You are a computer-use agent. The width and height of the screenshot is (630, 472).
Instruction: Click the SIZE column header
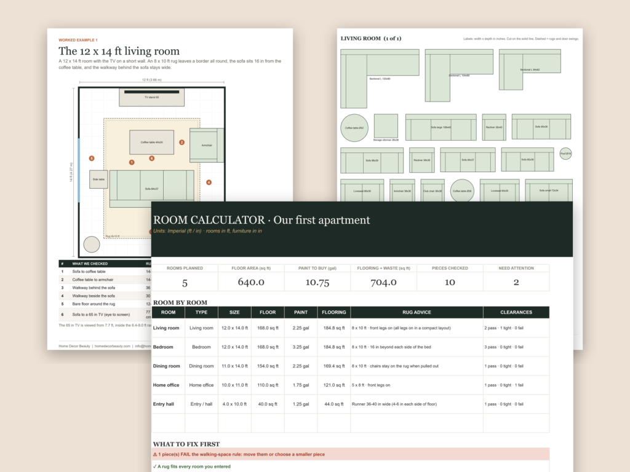(x=234, y=312)
